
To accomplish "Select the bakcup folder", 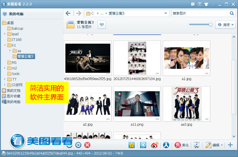I will 15,28.
